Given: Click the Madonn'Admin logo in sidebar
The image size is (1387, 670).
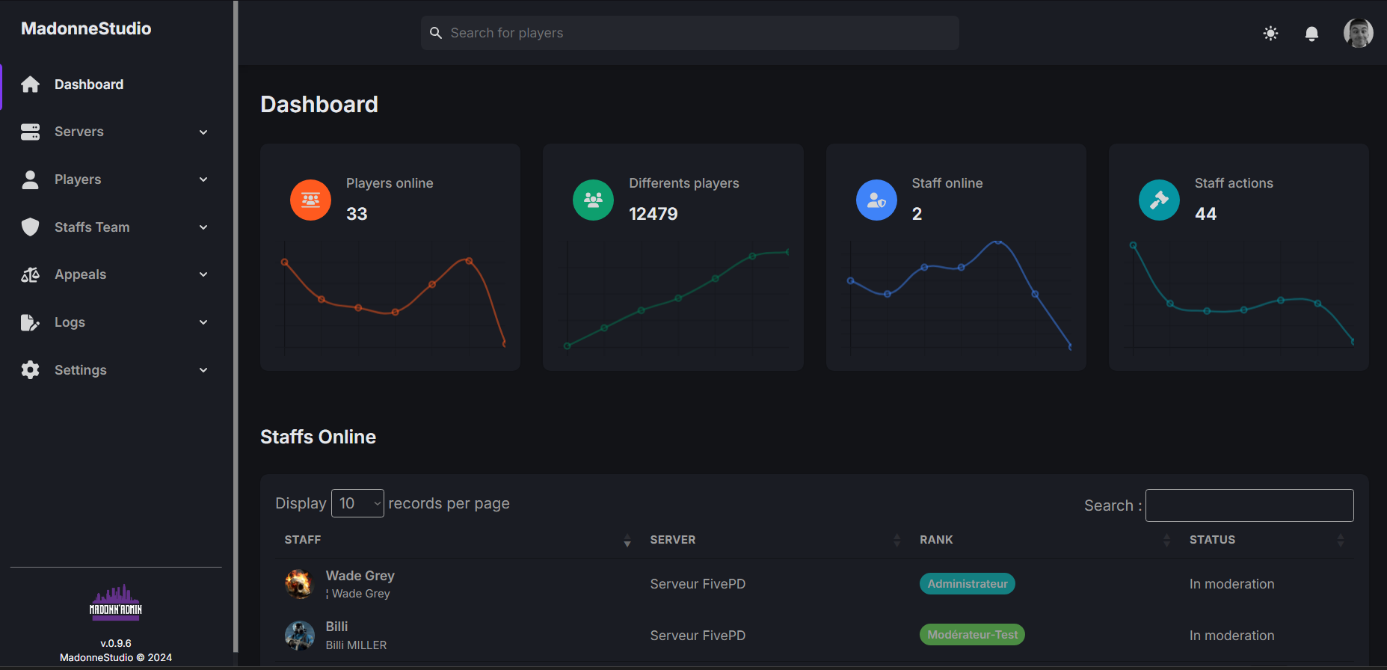Looking at the screenshot, I should 116,603.
